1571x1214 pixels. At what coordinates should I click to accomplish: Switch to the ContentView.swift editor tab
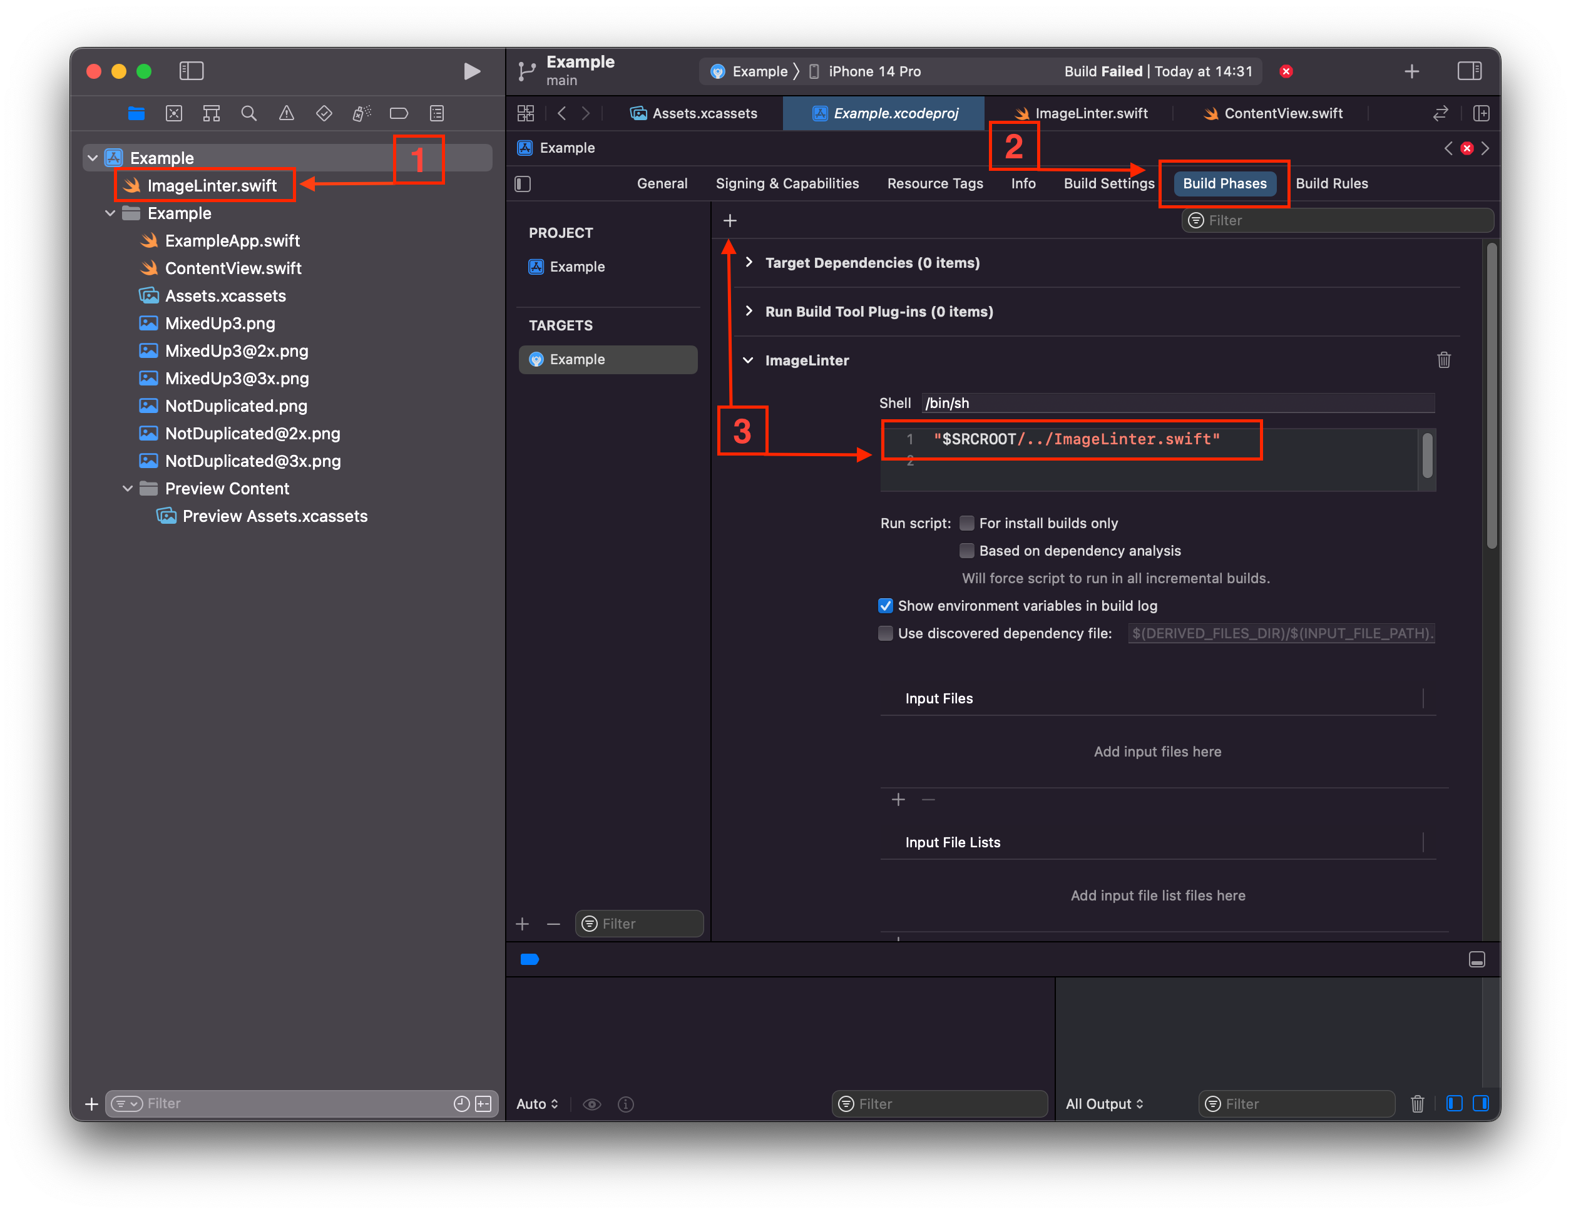pos(1272,113)
